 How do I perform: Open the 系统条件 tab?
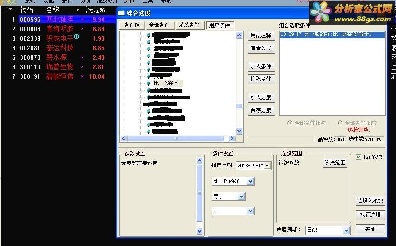click(189, 25)
